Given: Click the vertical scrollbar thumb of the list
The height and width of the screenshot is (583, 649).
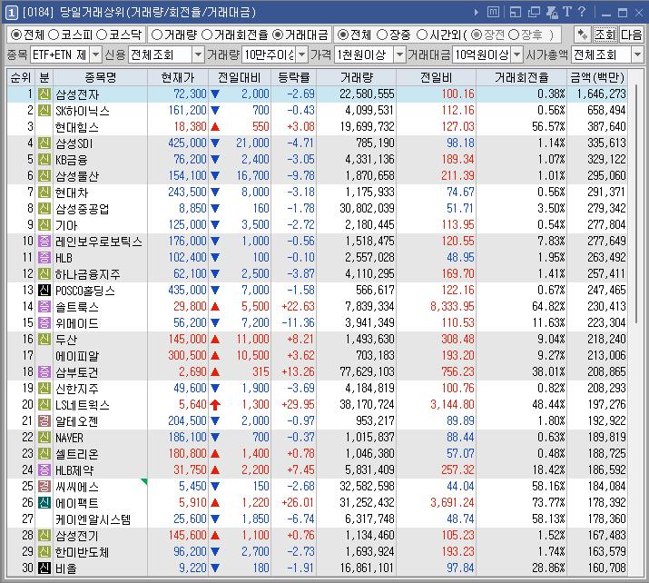Looking at the screenshot, I should pos(636,204).
